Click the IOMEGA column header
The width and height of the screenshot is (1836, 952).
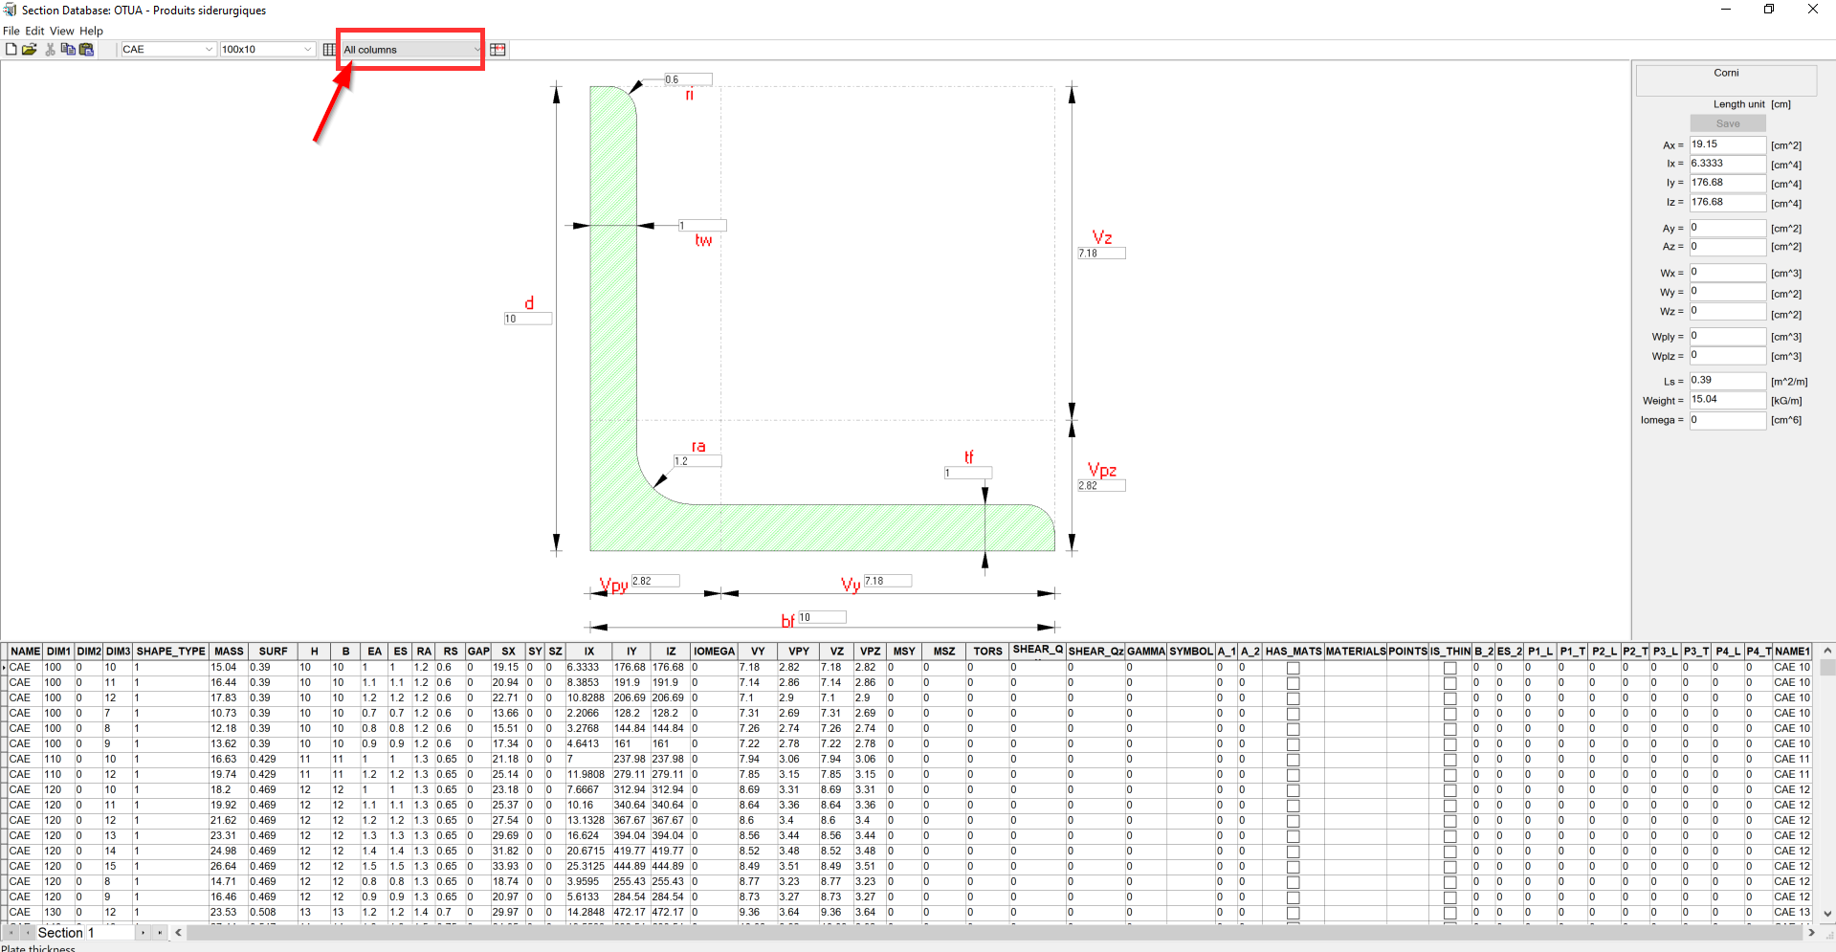[714, 652]
